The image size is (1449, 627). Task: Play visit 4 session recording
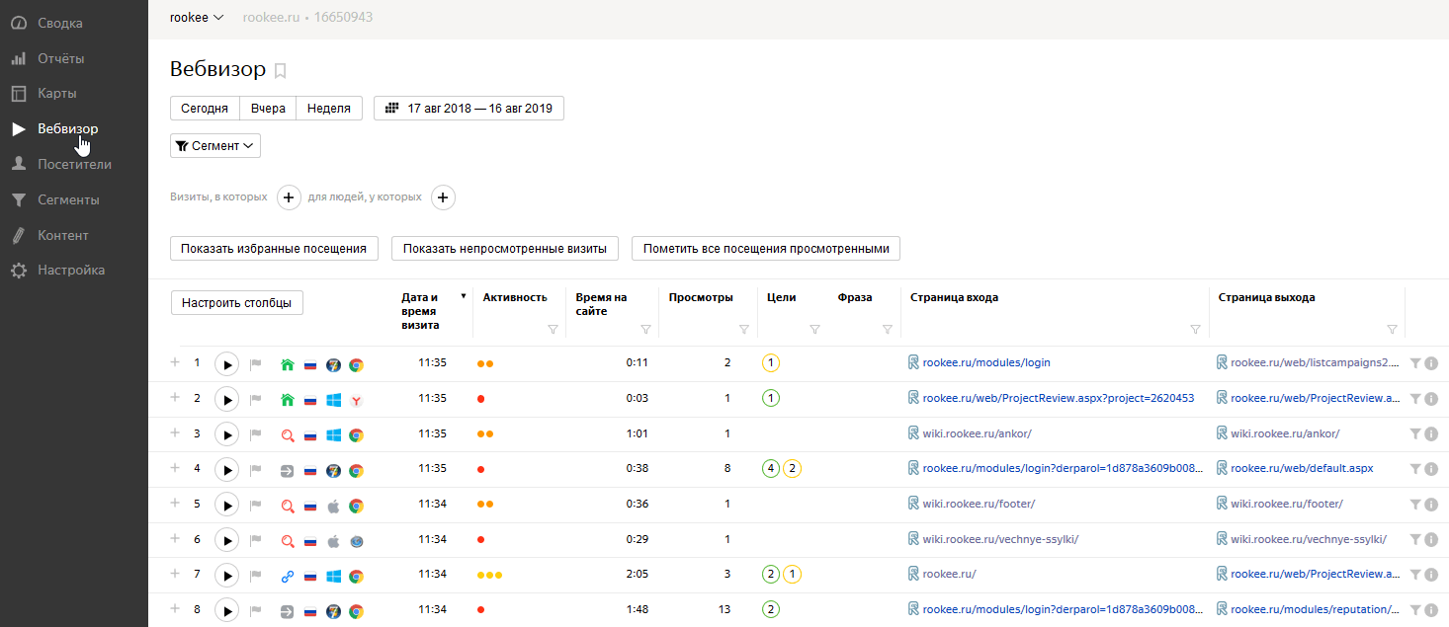(x=227, y=470)
